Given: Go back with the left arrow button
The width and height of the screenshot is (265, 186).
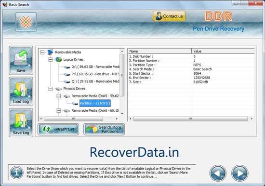Looking at the screenshot, I should click(x=218, y=173).
